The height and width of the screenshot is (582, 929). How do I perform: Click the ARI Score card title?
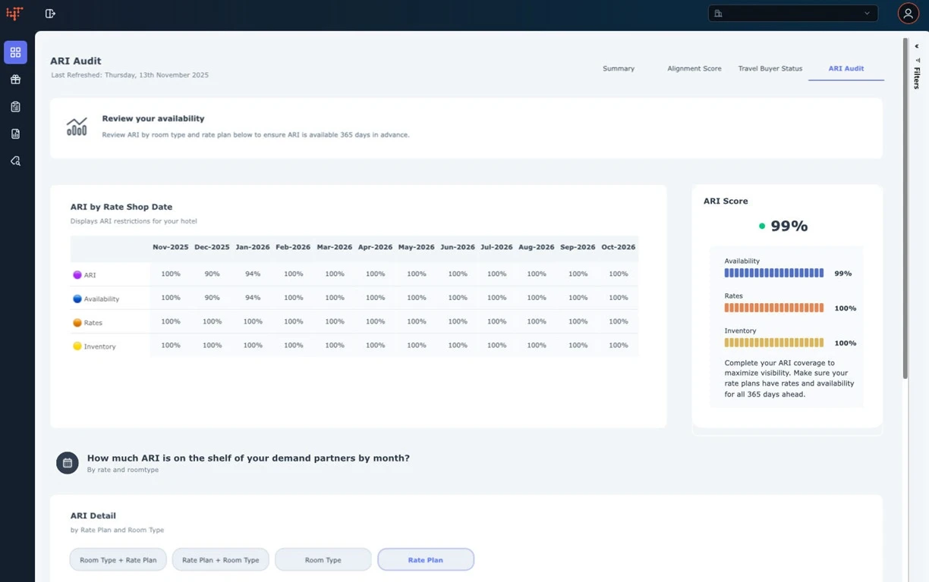tap(726, 201)
